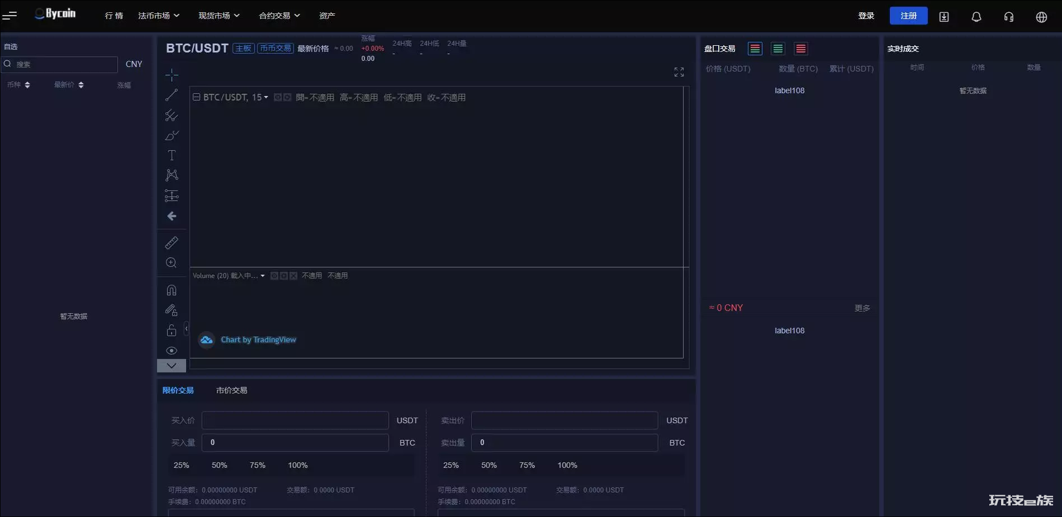Search coins in the 搜索 field
Image resolution: width=1062 pixels, height=517 pixels.
point(59,64)
